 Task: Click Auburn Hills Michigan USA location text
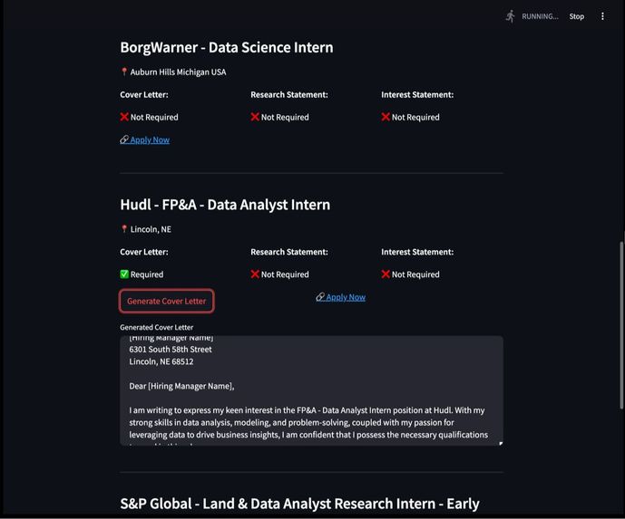(x=178, y=72)
